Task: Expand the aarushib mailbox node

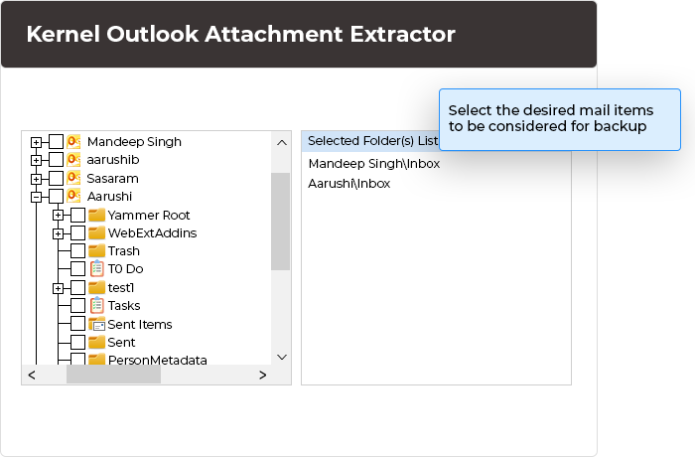Action: (x=36, y=160)
